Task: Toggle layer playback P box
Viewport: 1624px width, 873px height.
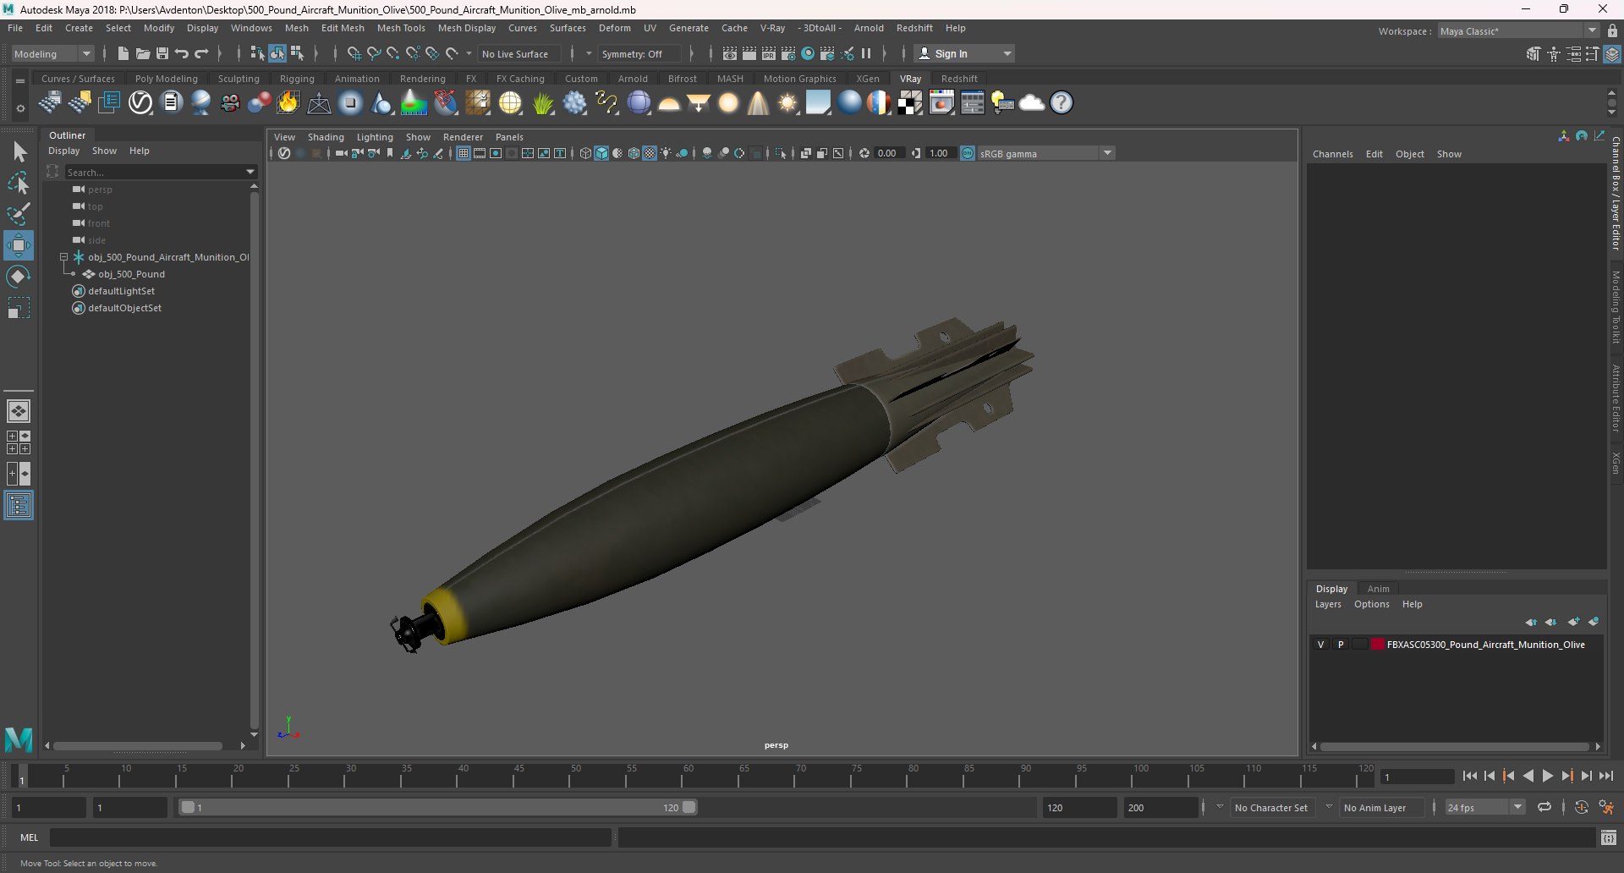Action: (x=1341, y=645)
